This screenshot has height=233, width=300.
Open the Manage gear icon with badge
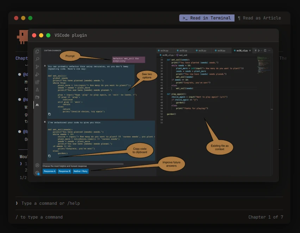point(37,173)
